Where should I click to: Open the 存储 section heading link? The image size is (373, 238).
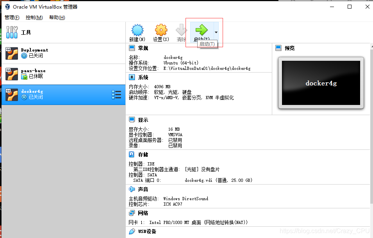coord(143,155)
